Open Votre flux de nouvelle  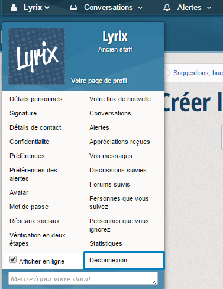click(x=120, y=99)
